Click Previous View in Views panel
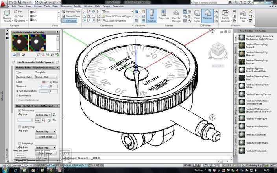This screenshot has height=173, width=277. point(71,11)
